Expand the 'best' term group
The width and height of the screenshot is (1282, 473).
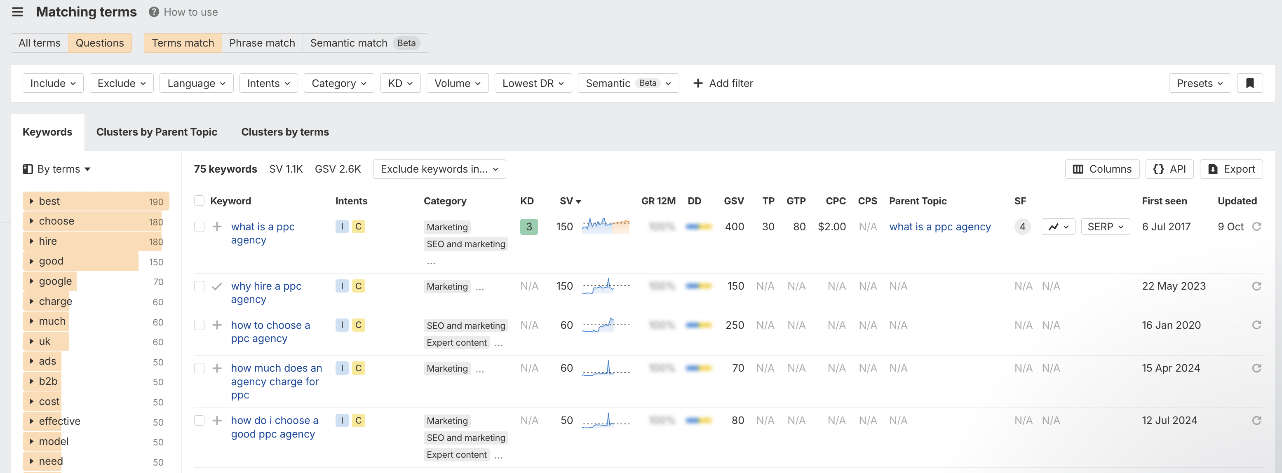(x=31, y=201)
